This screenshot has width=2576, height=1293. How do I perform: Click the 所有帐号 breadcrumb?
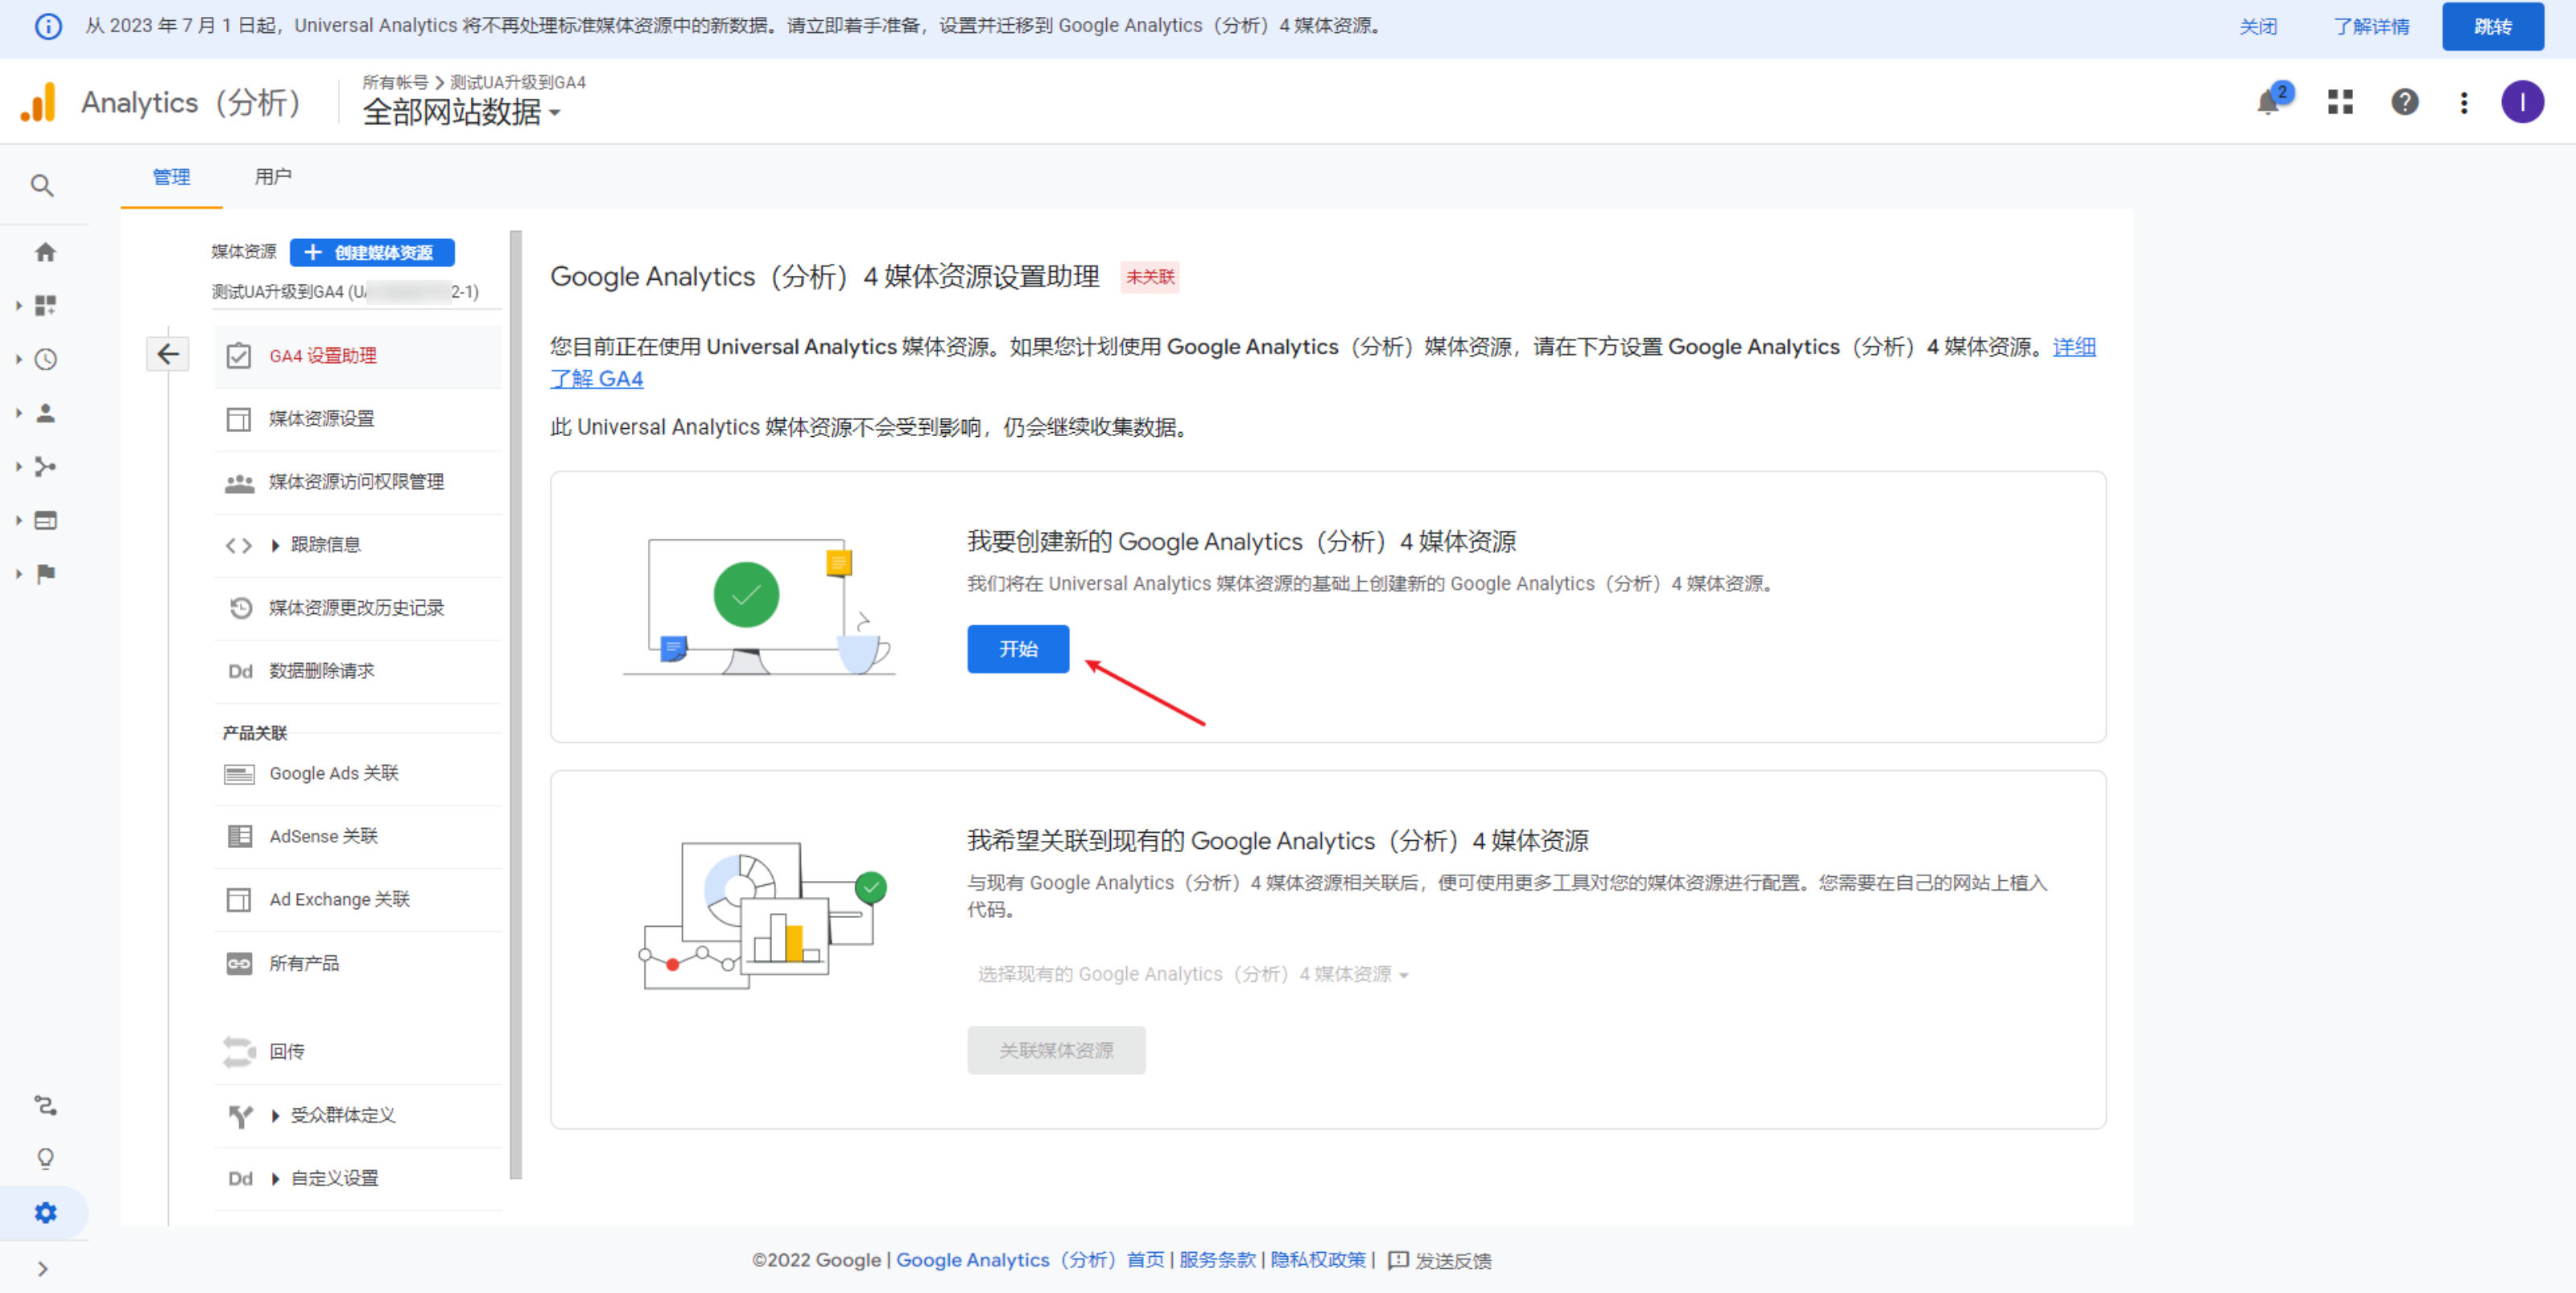pos(395,82)
